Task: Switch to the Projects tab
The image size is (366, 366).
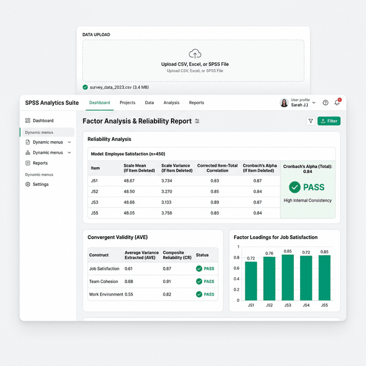Action: (x=128, y=102)
